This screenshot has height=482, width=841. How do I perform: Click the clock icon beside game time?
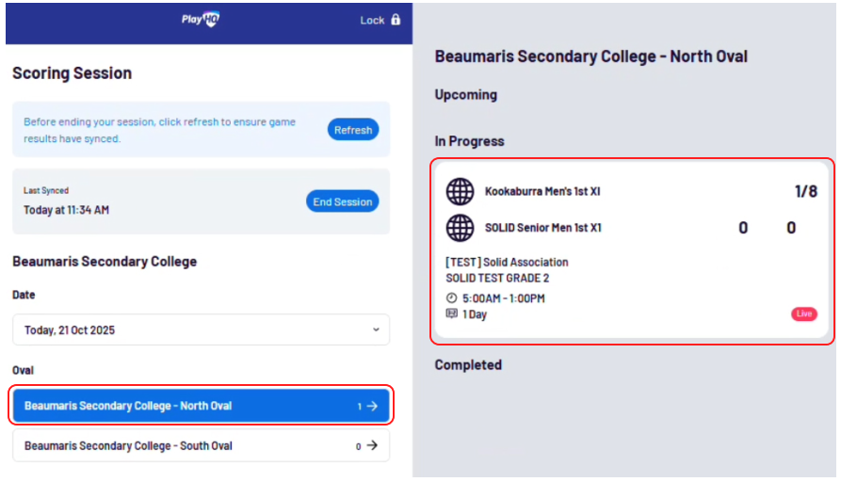tap(451, 298)
